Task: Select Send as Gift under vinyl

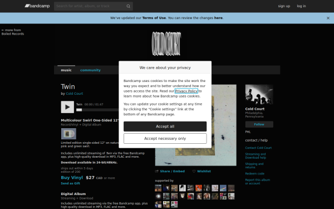Action: tap(70, 183)
